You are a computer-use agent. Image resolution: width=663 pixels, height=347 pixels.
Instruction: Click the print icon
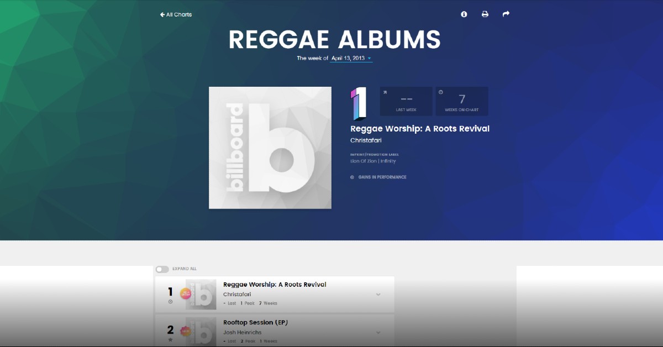coord(485,14)
